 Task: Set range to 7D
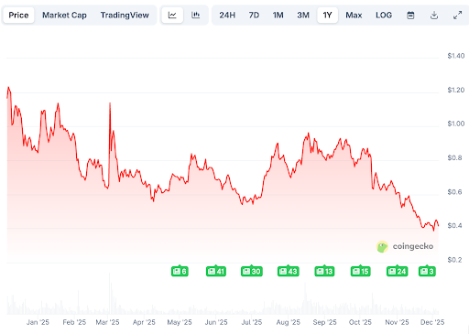[x=254, y=15]
